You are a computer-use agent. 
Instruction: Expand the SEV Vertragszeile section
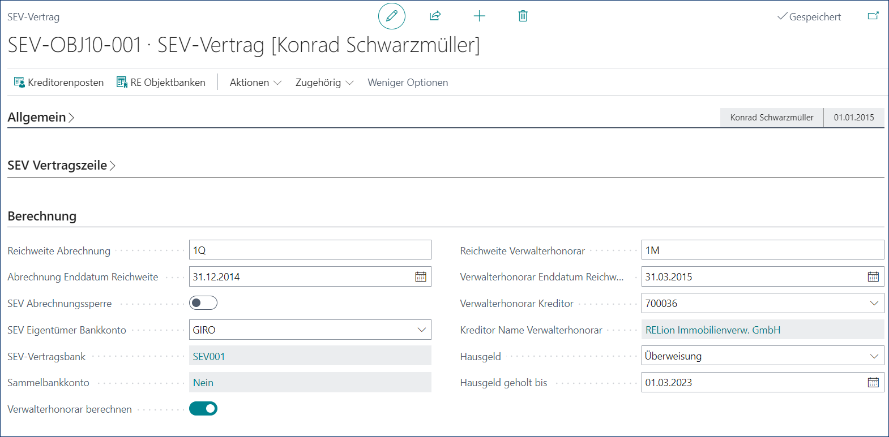[x=61, y=165]
